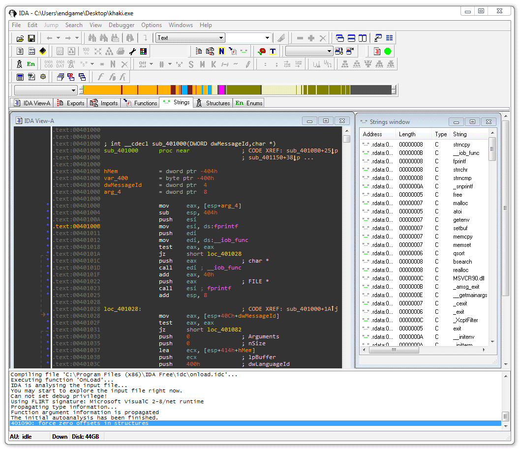This screenshot has width=520, height=450.
Task: Click the blue N names icon
Action: point(221,51)
